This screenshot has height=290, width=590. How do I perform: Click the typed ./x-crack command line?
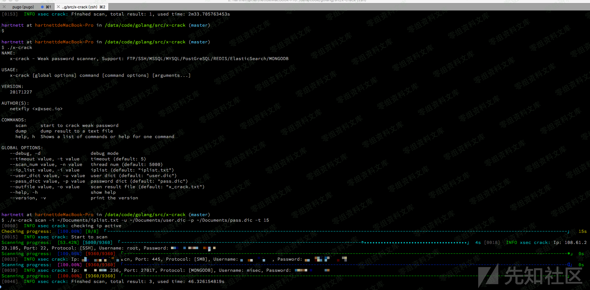click(20, 48)
